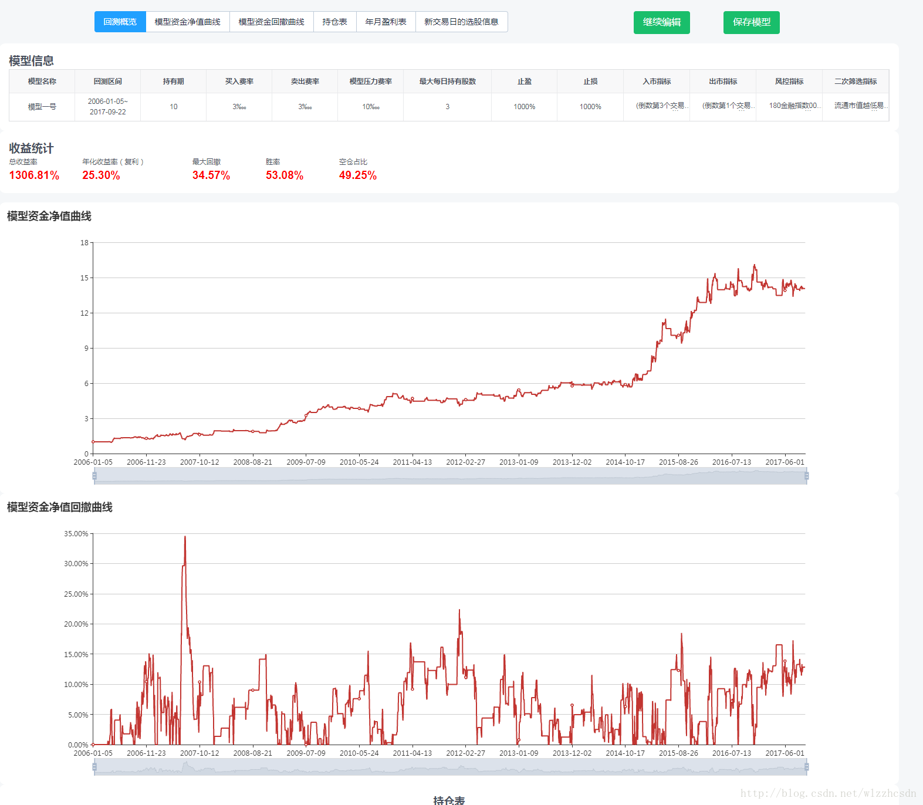Click the 买入费率 column header
This screenshot has height=805, width=923.
tap(239, 82)
